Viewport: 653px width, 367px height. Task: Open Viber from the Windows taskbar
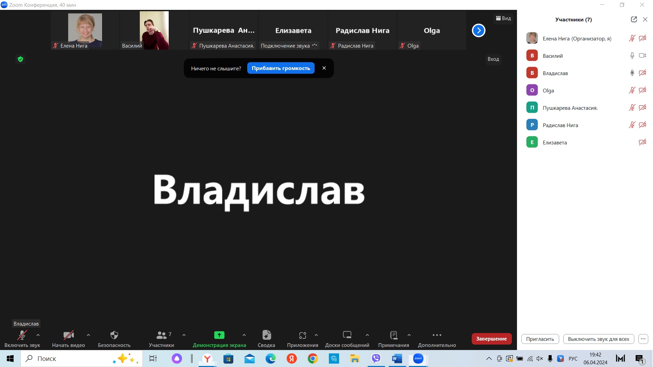coord(376,358)
